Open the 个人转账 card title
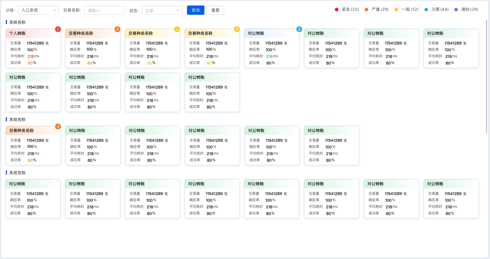Image resolution: width=490 pixels, height=259 pixels. click(x=17, y=33)
